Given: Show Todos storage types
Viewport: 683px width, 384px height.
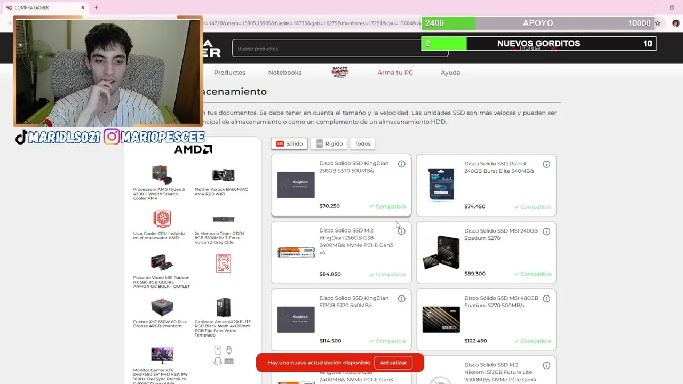Looking at the screenshot, I should pos(362,143).
